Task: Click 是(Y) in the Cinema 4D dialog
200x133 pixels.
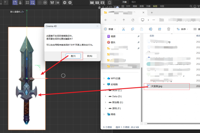Action: point(73,56)
